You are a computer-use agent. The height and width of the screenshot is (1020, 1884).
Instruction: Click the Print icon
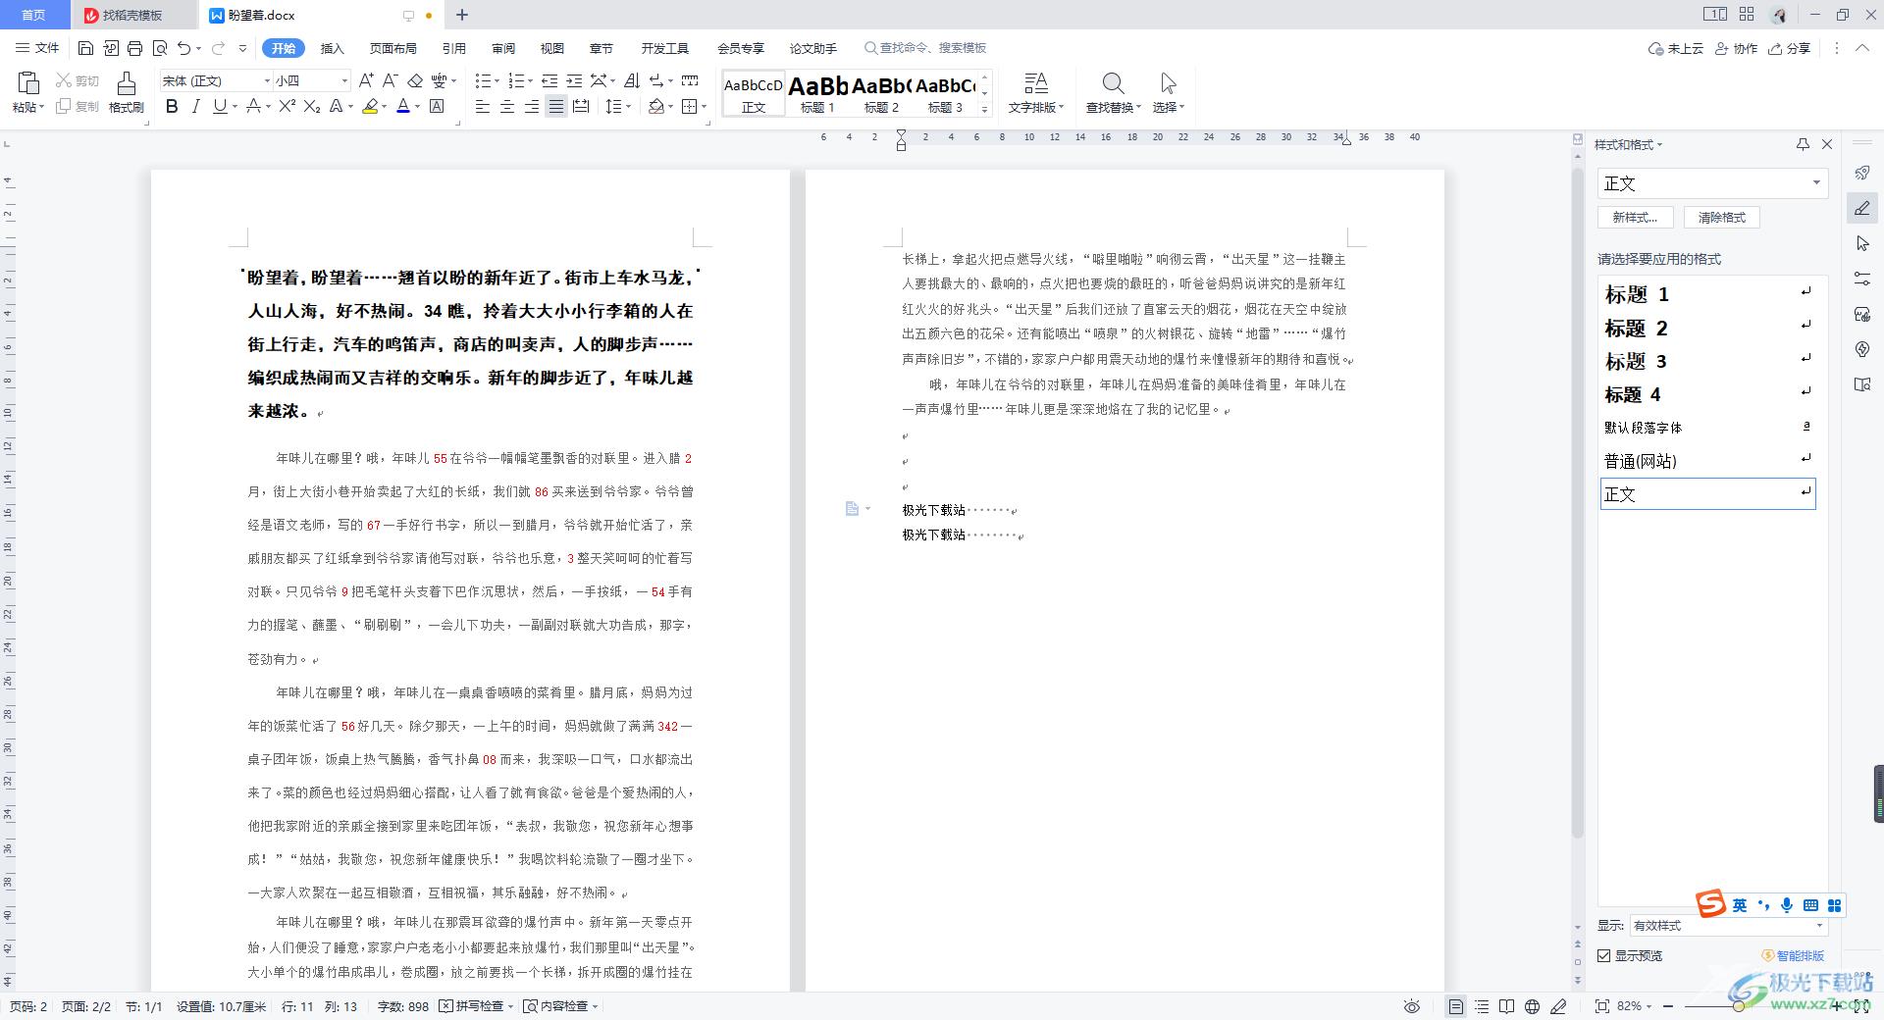(134, 48)
